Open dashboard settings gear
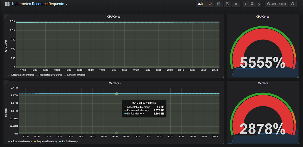The image size is (303, 147). [x=236, y=4]
